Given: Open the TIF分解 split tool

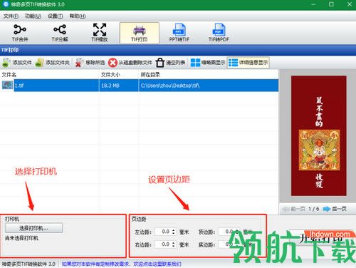Looking at the screenshot, I should [x=60, y=33].
